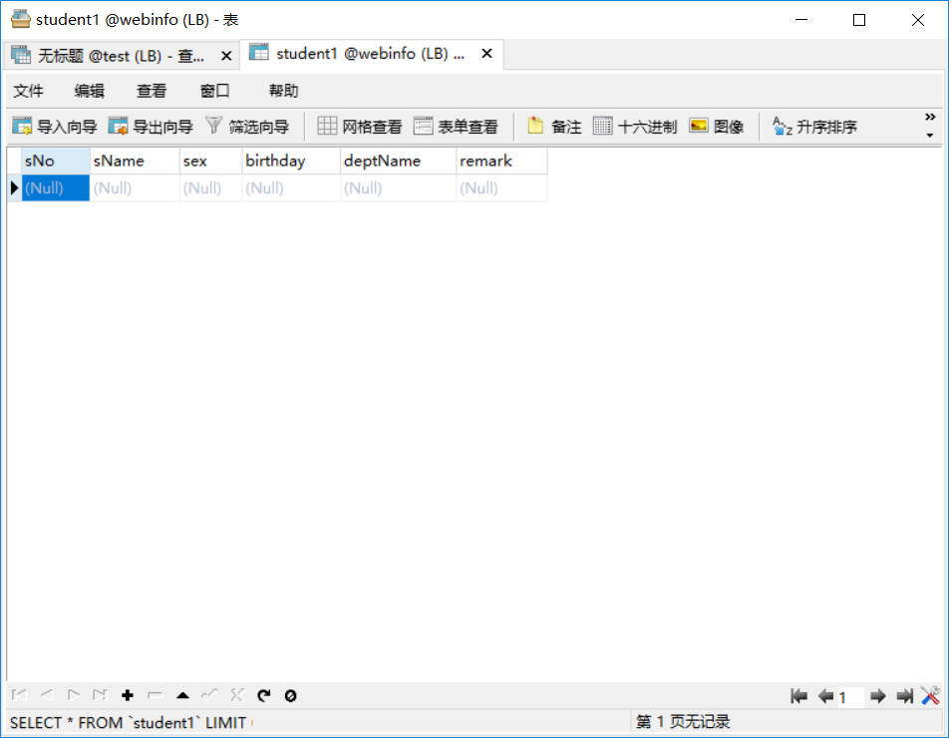
Task: Click the sNo column header
Action: [55, 161]
